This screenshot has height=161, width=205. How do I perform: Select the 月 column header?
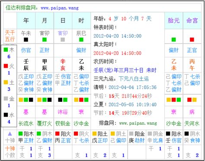(x=44, y=21)
